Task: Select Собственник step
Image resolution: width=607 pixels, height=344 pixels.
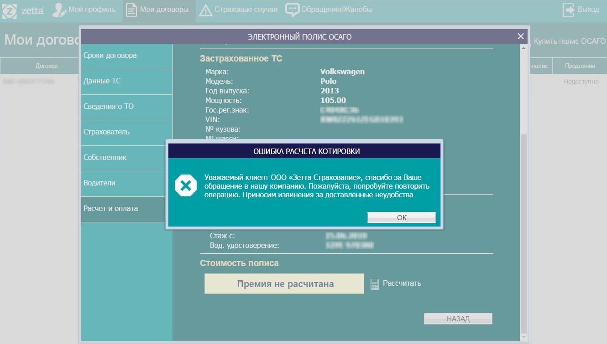Action: point(127,159)
